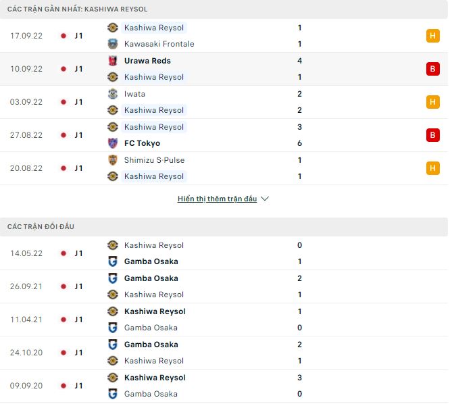Open the Urawa Reds team link
Screen dimensions: 454x404
[x=147, y=61]
